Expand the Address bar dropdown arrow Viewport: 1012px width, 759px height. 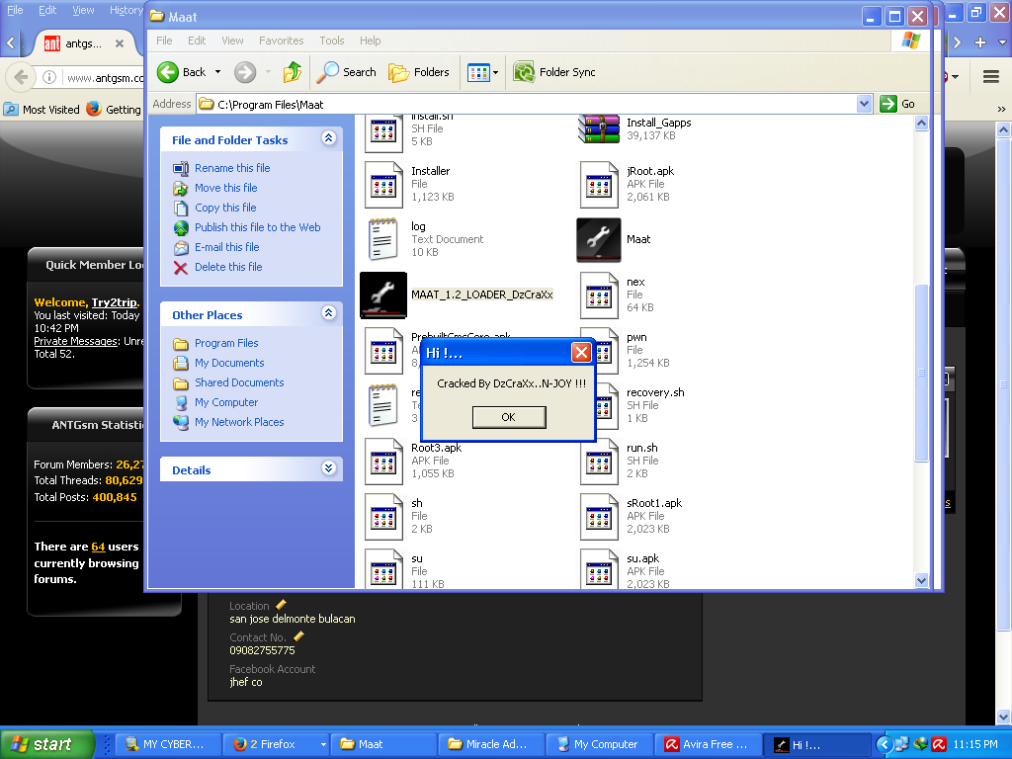click(x=864, y=104)
